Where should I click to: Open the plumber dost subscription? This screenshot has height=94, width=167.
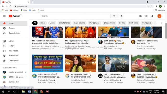coord(14,82)
